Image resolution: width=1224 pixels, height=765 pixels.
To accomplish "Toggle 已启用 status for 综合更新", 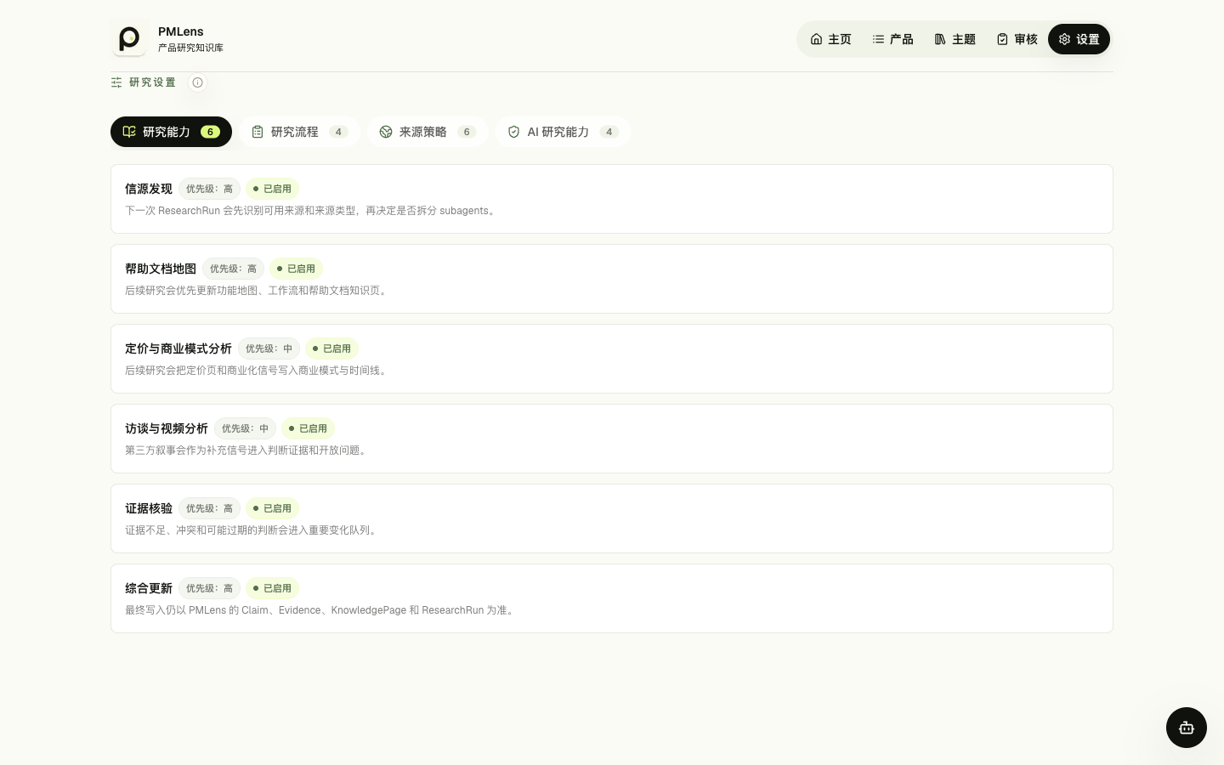I will click(272, 588).
